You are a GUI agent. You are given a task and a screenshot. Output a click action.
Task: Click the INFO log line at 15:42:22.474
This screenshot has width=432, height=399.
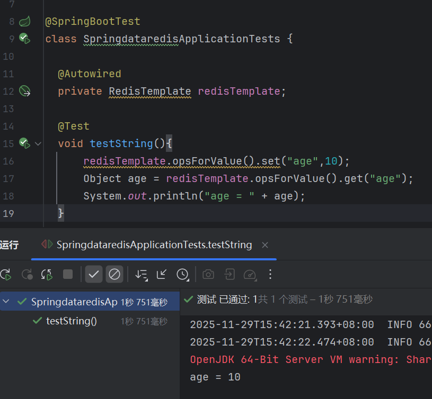click(x=311, y=342)
